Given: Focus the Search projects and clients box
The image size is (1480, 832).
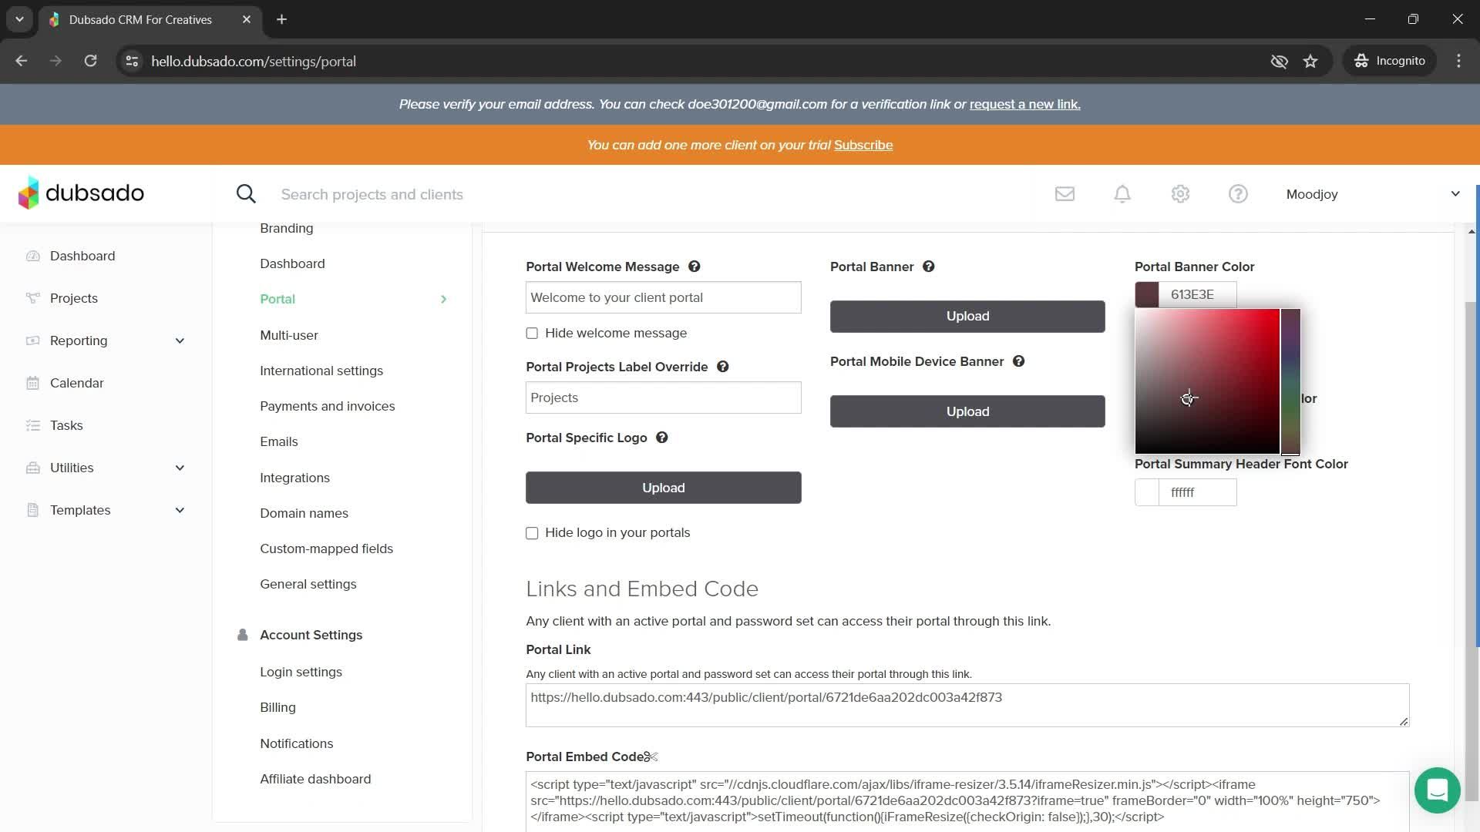Looking at the screenshot, I should [372, 194].
